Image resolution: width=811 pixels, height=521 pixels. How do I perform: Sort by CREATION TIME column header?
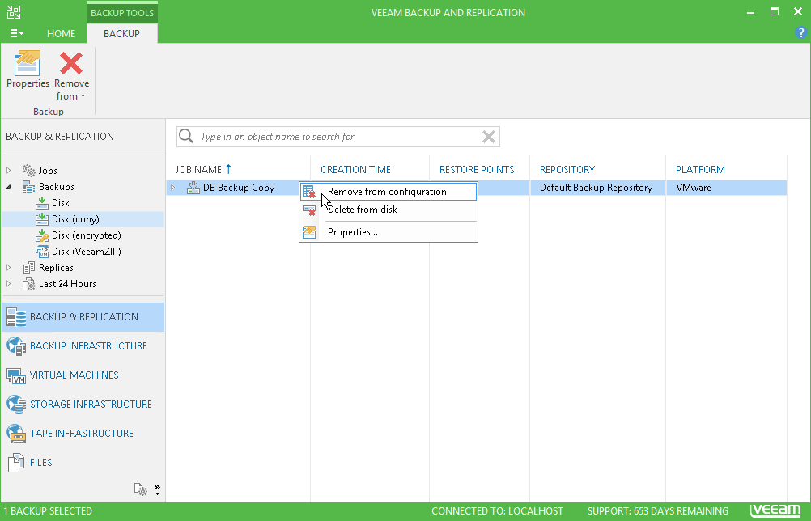[355, 170]
